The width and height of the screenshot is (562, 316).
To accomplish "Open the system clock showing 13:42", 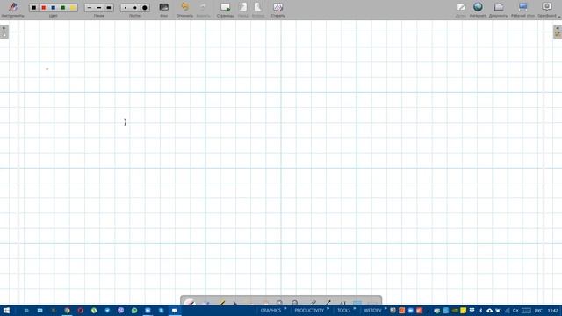I will (x=552, y=310).
